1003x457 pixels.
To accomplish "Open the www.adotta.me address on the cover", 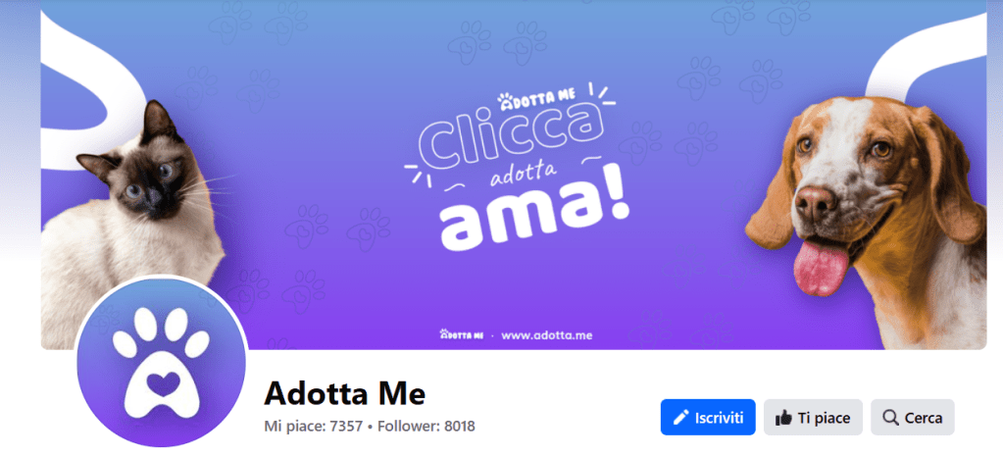I will tap(547, 335).
